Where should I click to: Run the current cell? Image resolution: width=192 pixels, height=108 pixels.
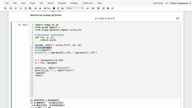click(x=47, y=8)
